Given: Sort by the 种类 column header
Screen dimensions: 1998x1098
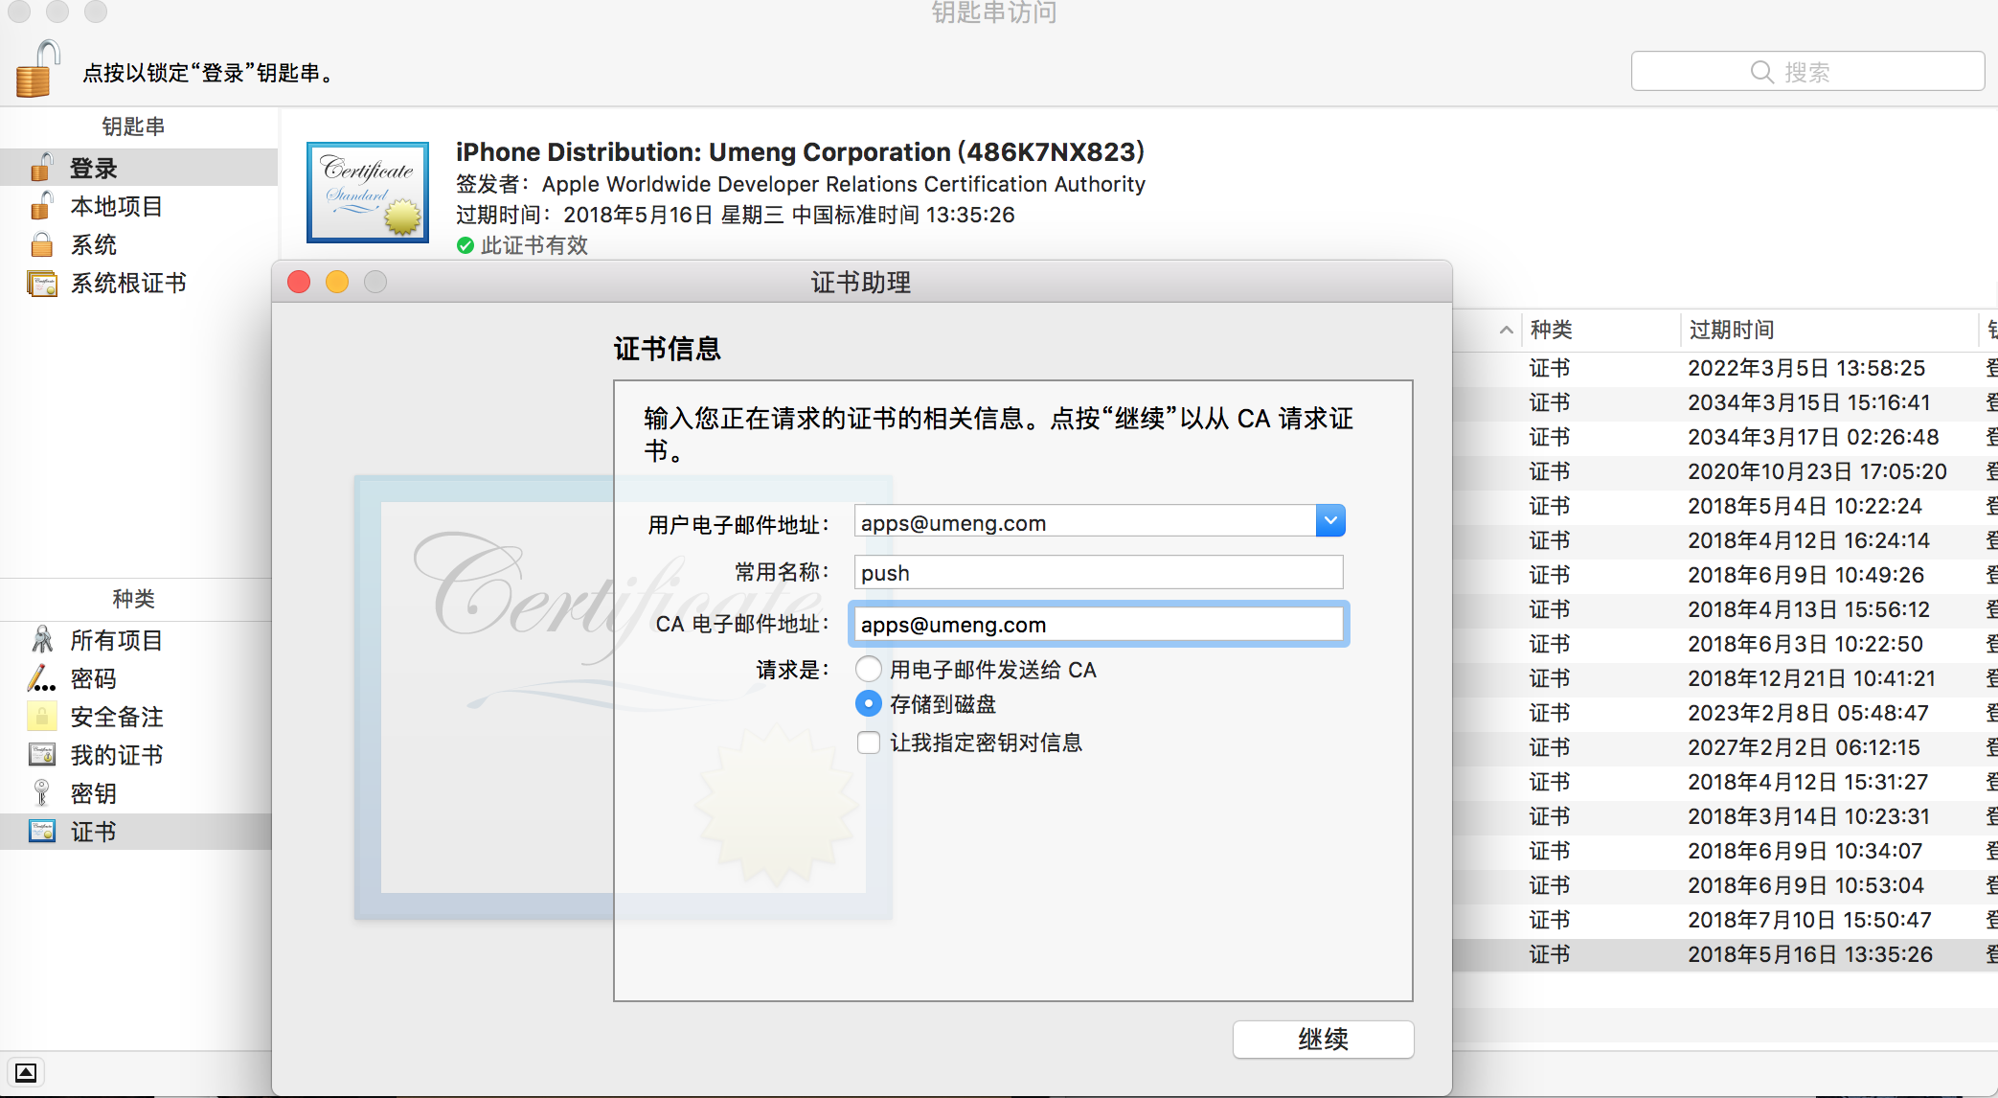Looking at the screenshot, I should [x=1551, y=330].
